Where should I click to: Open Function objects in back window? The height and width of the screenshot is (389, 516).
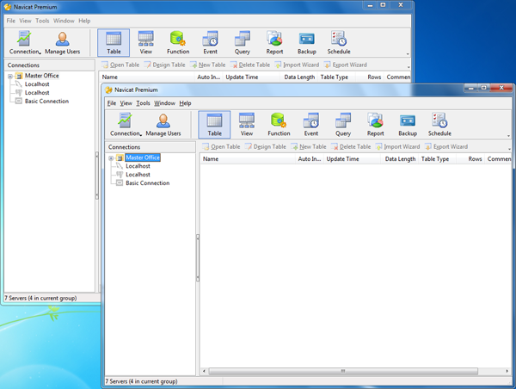(178, 42)
